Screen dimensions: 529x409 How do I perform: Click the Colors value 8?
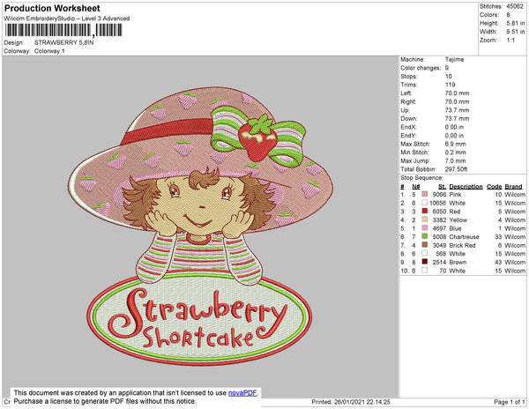(508, 15)
